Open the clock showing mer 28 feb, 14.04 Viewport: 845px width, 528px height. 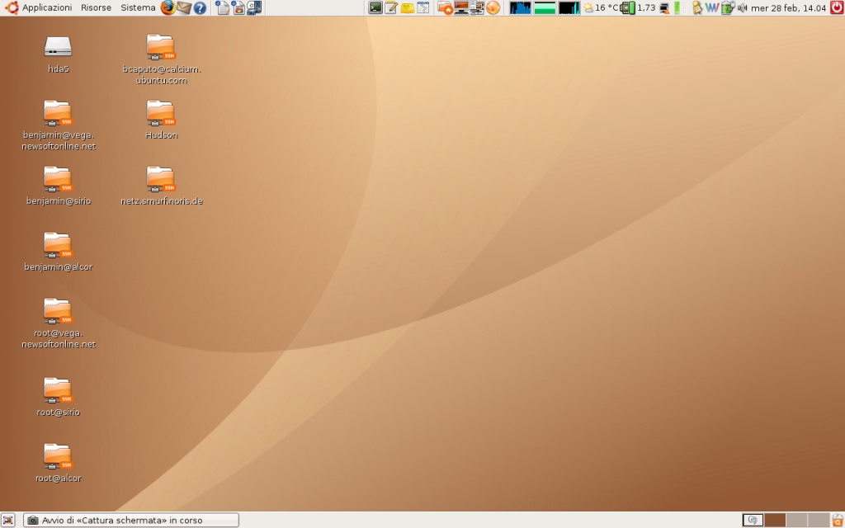[788, 7]
